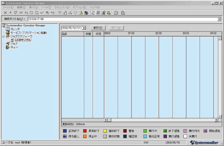Viewport: 224px width, 146px height.
Task: Click the red 異常終了 legend swatch
Action: click(85, 131)
